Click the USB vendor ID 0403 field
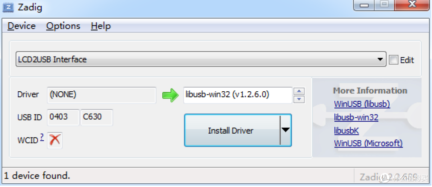Image resolution: width=432 pixels, height=187 pixels. pos(63,117)
